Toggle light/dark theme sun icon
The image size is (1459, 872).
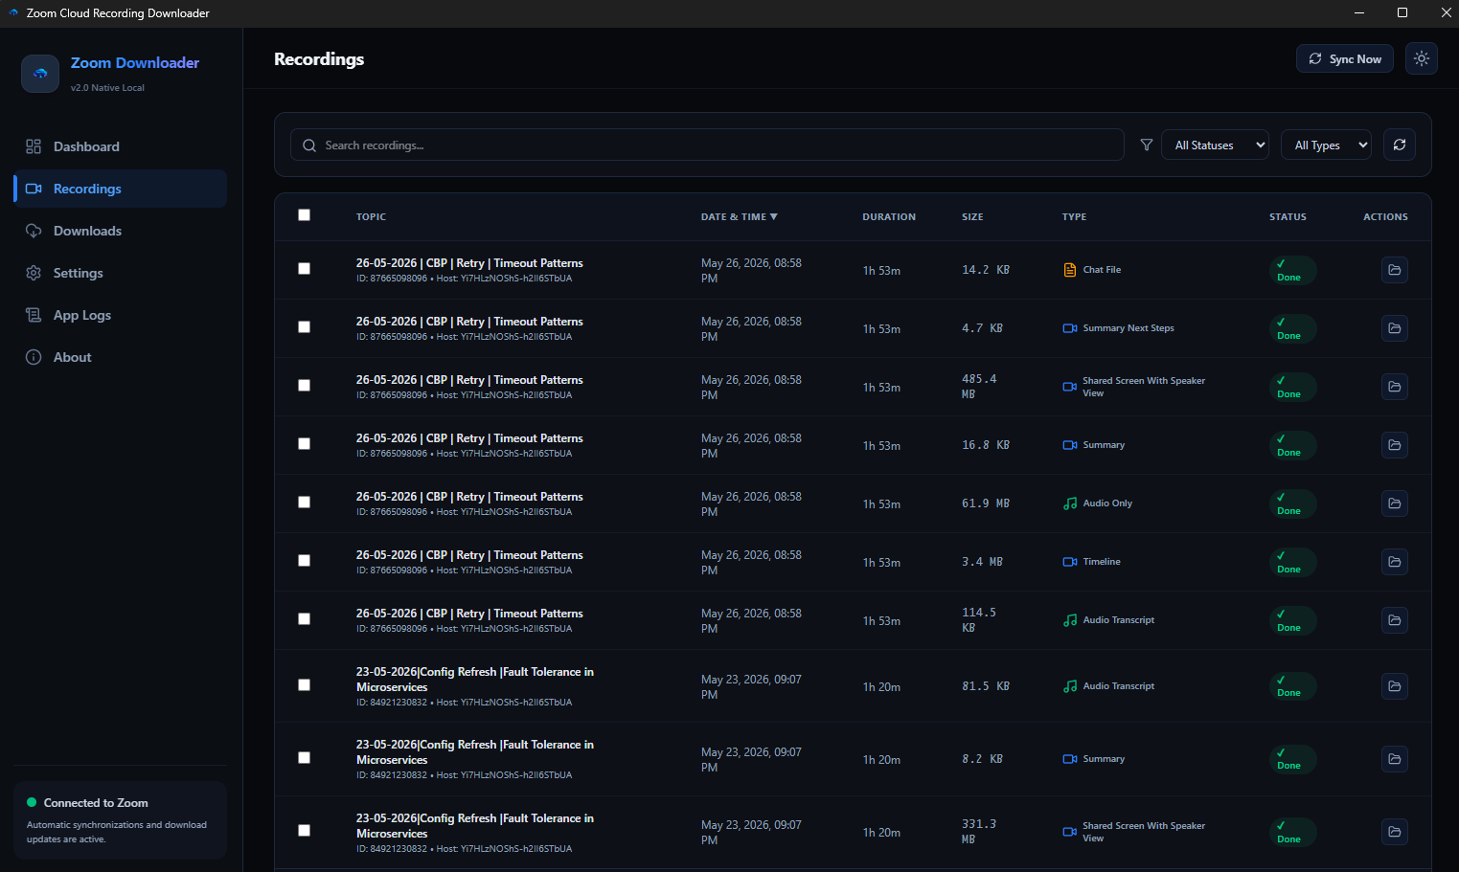tap(1422, 58)
